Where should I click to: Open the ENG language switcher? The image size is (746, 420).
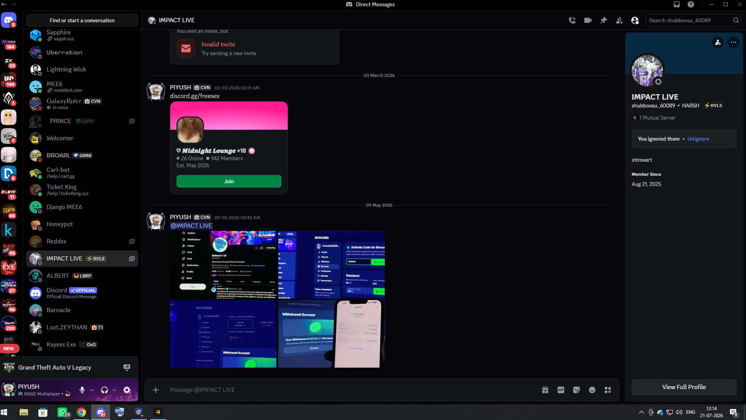(691, 412)
